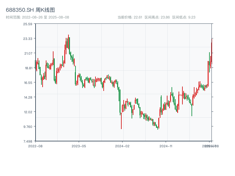Click the long red wick at the chart's lowest point
The width and height of the screenshot is (235, 176).
(x=121, y=123)
